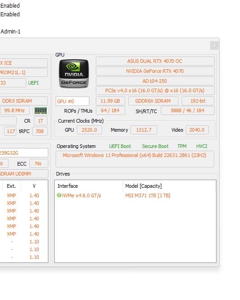Click the Ext. column header
Screen dimensions: 240x300
(11, 186)
